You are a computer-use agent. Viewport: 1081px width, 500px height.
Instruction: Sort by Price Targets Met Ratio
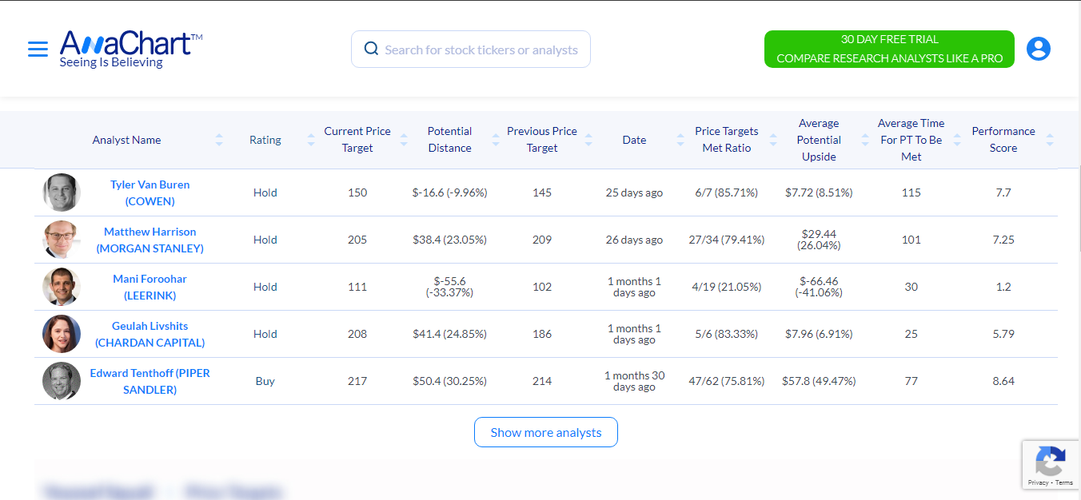click(x=772, y=139)
